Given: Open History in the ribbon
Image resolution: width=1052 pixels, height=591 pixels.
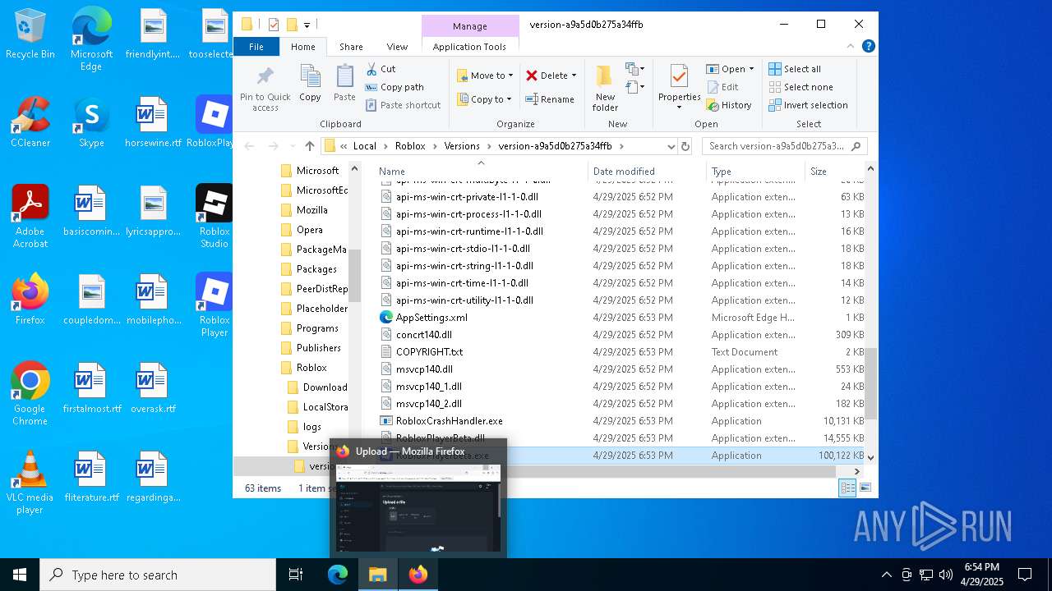Looking at the screenshot, I should [x=728, y=105].
